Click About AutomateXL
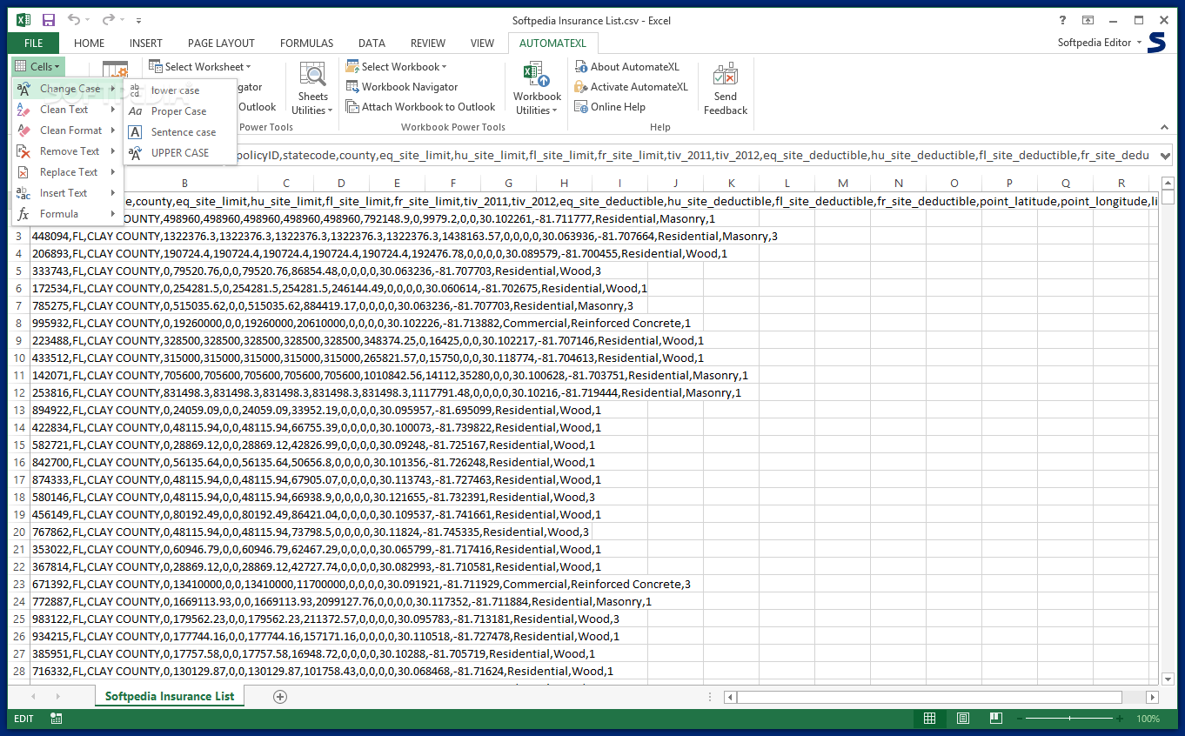The width and height of the screenshot is (1185, 736). click(626, 66)
